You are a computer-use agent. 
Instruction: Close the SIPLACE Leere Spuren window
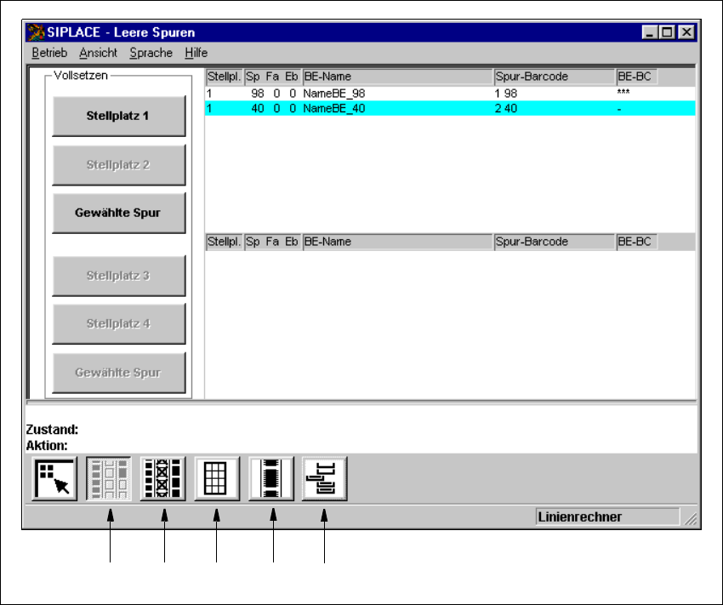(x=686, y=32)
